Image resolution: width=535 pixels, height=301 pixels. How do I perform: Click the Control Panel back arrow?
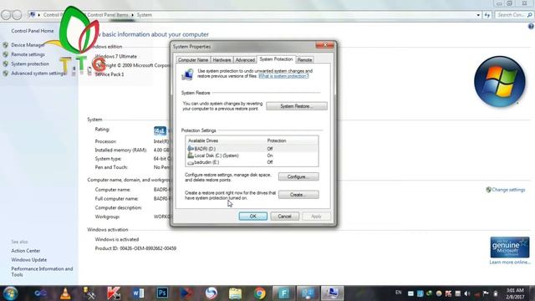click(x=6, y=15)
